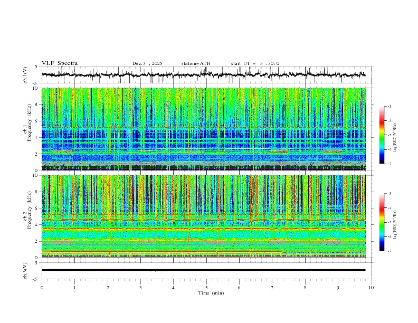The width and height of the screenshot is (418, 323).
Task: Click the 8 minute tick label on time axis
Action: [305, 287]
